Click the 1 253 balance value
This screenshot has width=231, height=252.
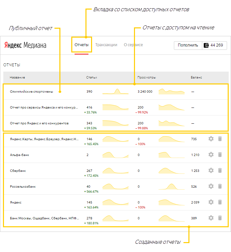[x=195, y=171]
